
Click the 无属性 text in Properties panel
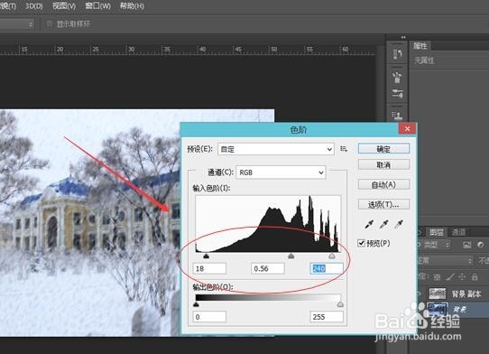[x=424, y=61]
